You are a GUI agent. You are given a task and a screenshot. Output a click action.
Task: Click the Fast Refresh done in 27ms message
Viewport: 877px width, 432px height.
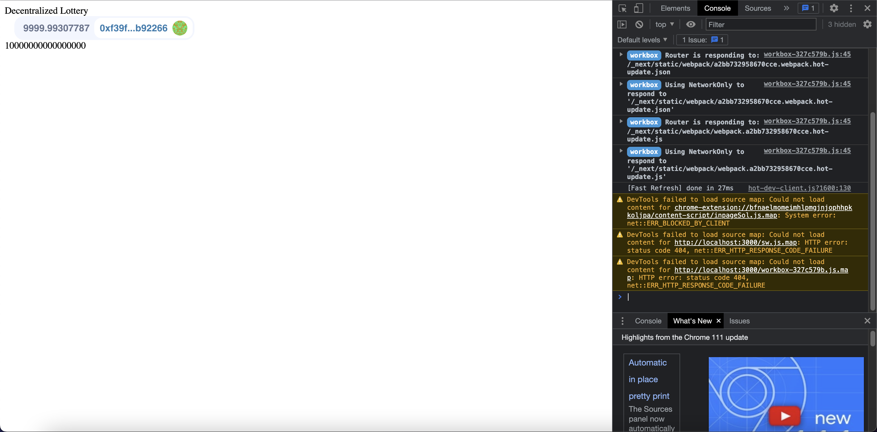(680, 188)
